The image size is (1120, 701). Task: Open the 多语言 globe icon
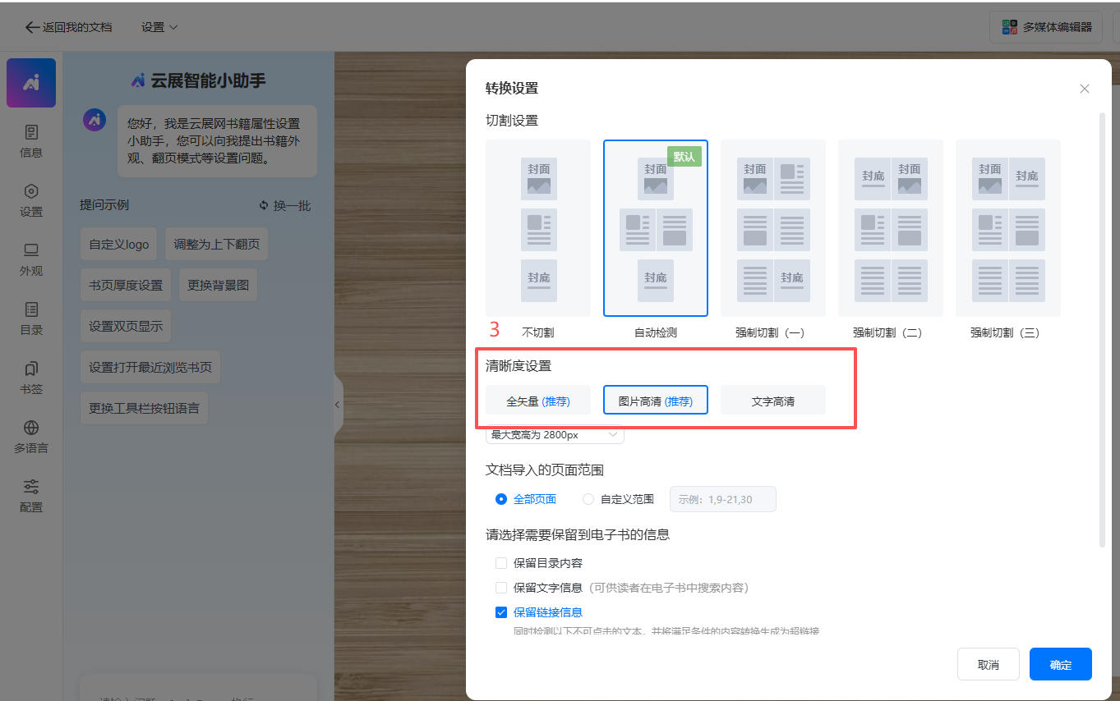click(31, 428)
